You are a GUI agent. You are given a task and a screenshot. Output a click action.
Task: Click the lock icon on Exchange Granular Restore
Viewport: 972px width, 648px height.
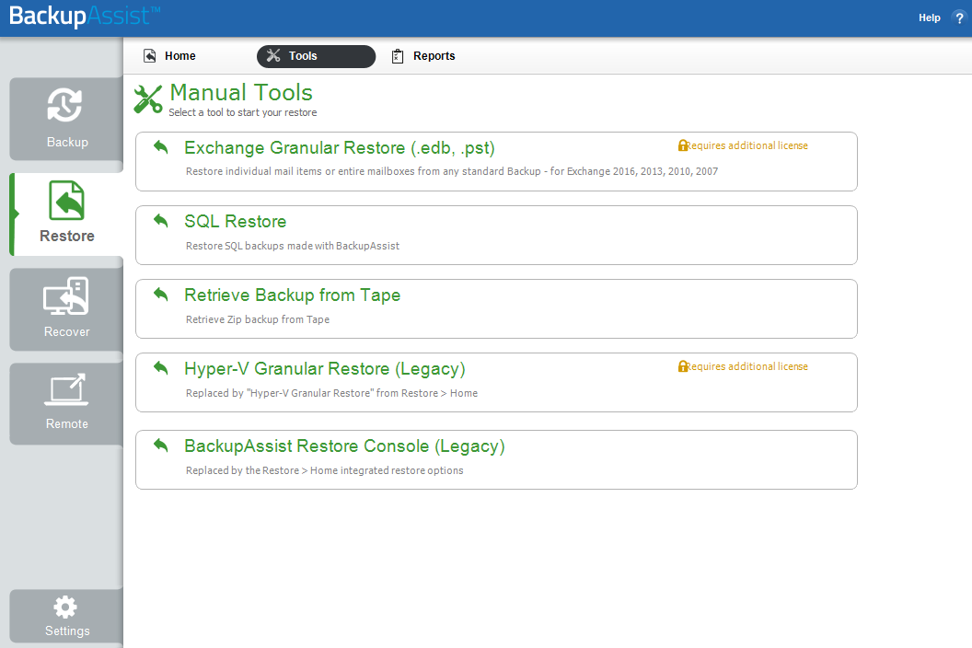682,145
